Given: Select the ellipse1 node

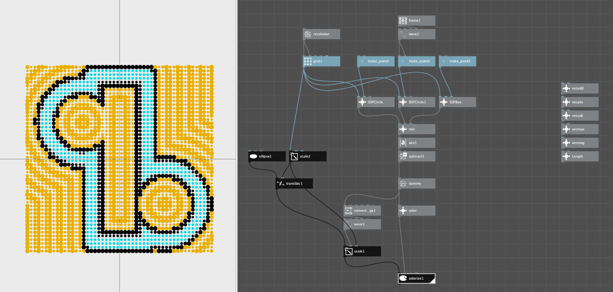Looking at the screenshot, I should [x=267, y=157].
